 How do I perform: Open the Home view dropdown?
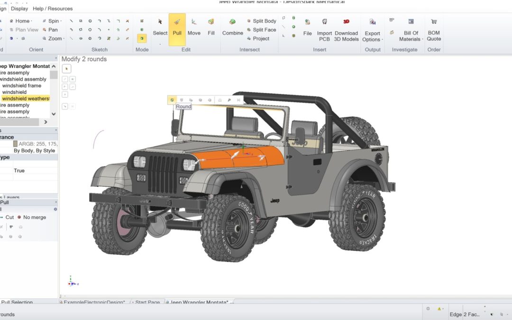[x=21, y=21]
